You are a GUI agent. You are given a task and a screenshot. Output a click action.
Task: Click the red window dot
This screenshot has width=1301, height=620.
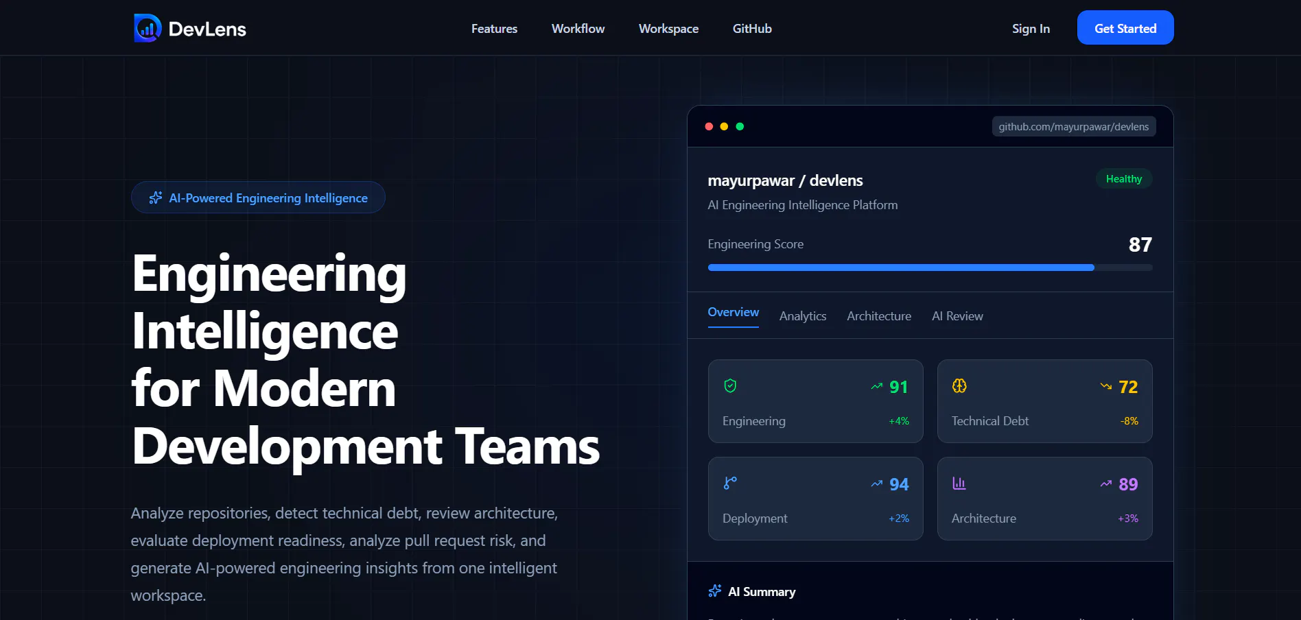pyautogui.click(x=709, y=126)
